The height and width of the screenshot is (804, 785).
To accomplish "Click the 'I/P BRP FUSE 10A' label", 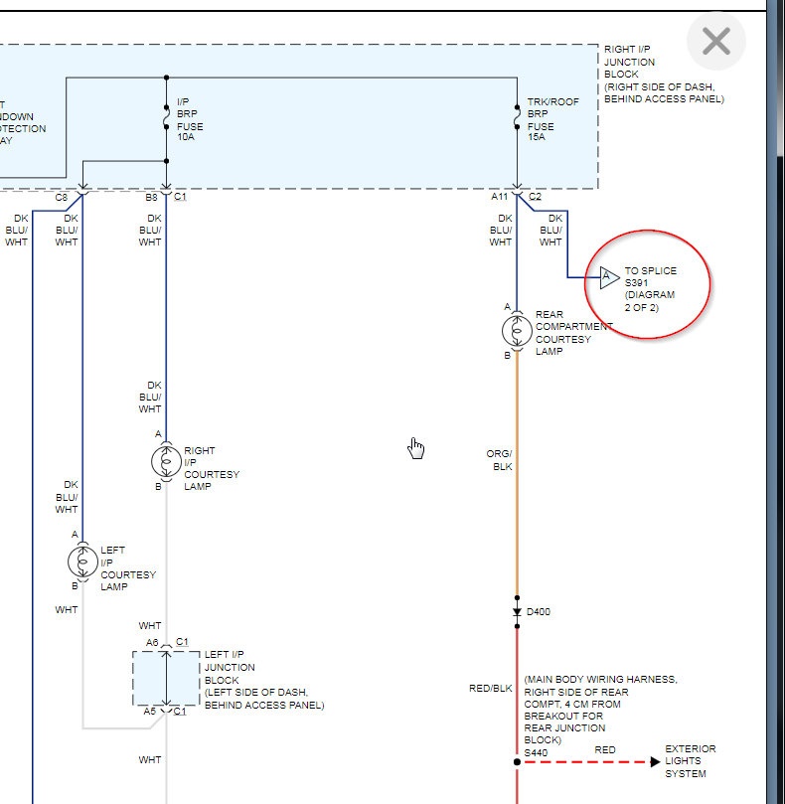I will click(190, 119).
